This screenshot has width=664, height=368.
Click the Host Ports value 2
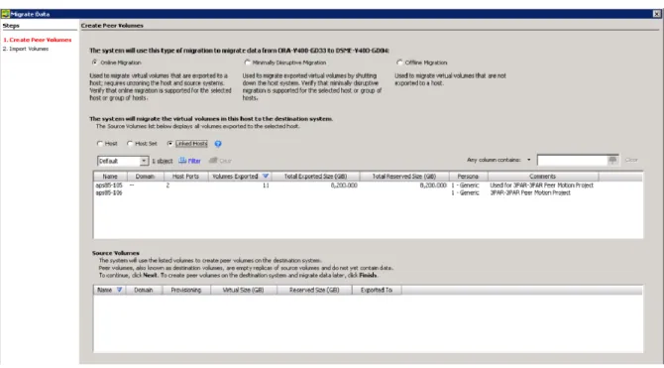tap(167, 185)
